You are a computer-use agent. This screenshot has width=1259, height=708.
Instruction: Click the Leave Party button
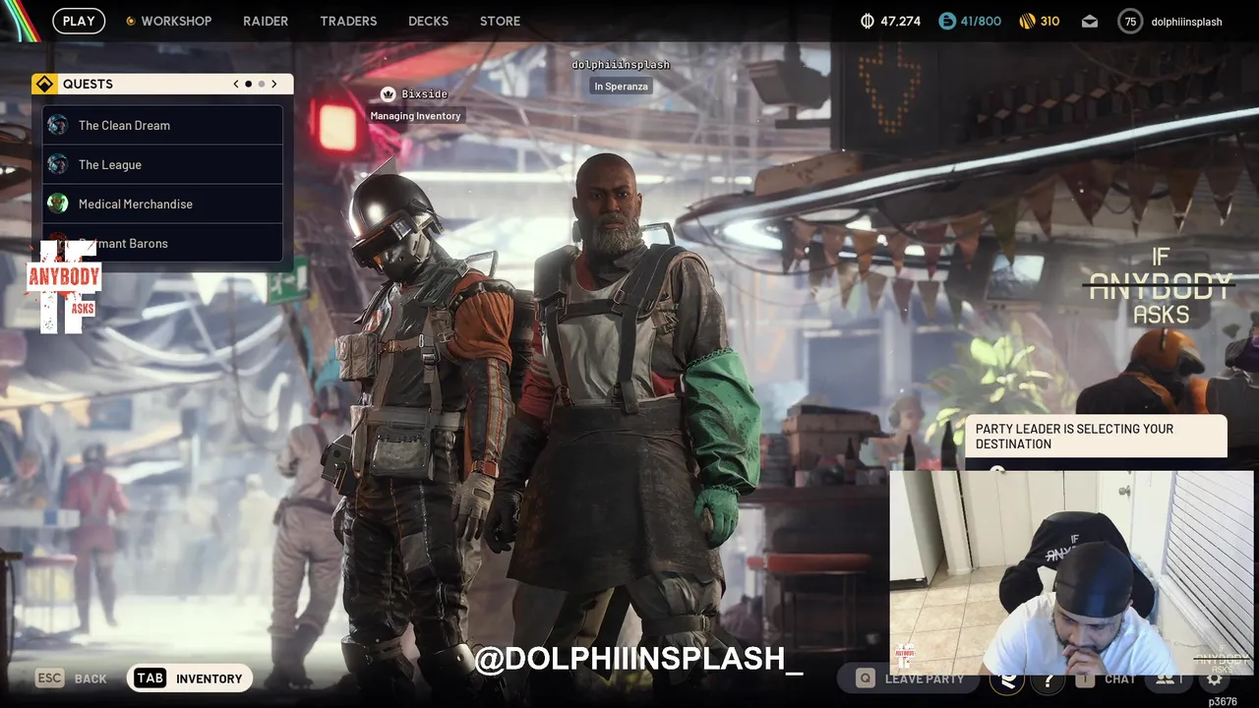click(911, 678)
